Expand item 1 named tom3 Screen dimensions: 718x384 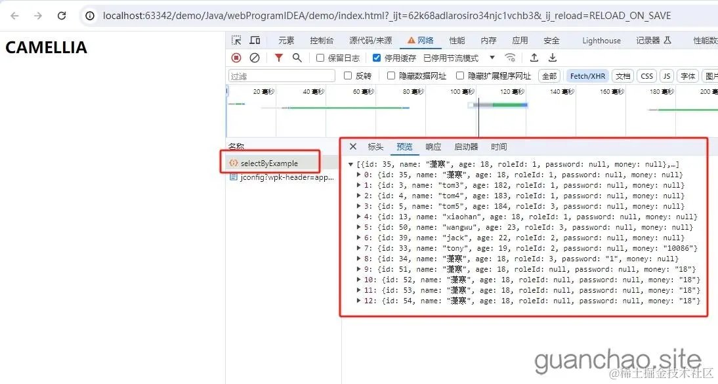click(358, 185)
